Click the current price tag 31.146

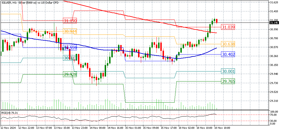click(x=274, y=23)
